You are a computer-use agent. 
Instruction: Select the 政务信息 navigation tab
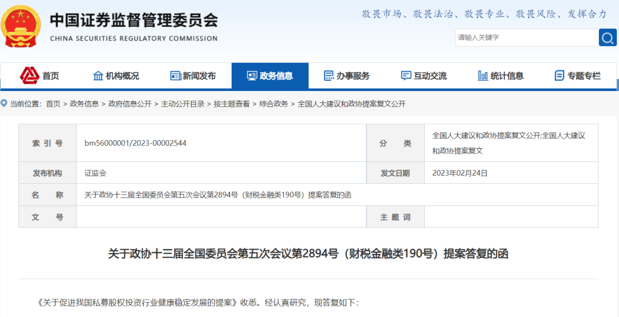[270, 76]
